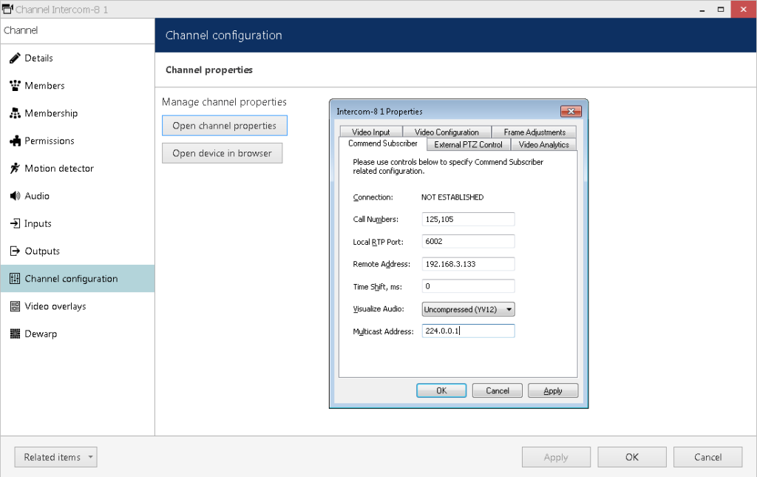Viewport: 757px width, 477px height.
Task: Focus the Remote Address input field
Action: click(468, 264)
